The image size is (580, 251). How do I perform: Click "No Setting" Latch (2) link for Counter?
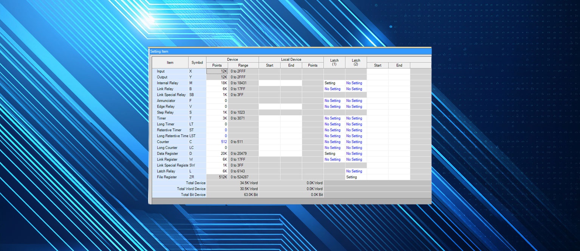point(354,142)
